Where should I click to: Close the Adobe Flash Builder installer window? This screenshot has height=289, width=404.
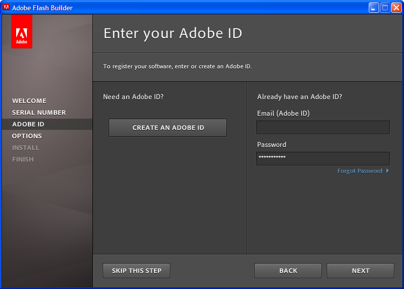pos(396,8)
